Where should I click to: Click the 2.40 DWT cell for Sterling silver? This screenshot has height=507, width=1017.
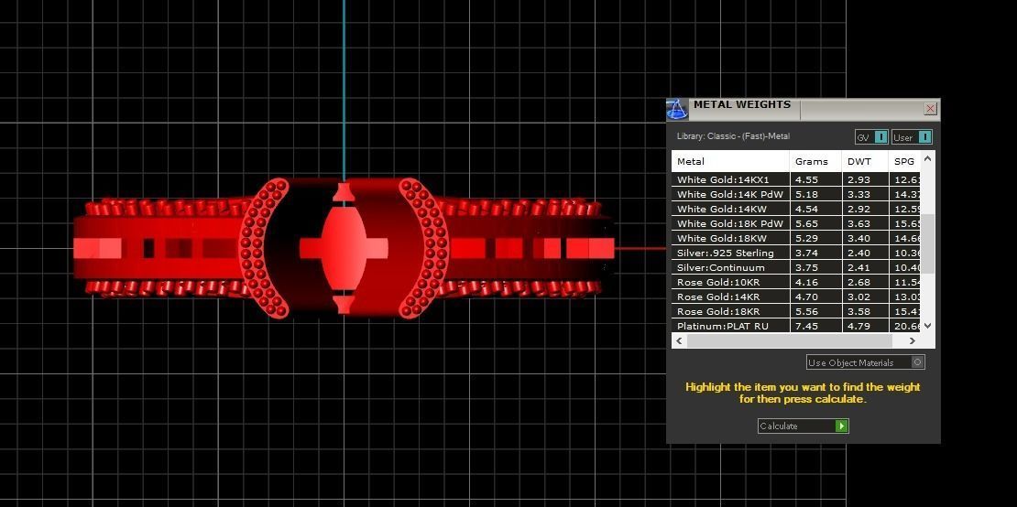click(x=865, y=253)
